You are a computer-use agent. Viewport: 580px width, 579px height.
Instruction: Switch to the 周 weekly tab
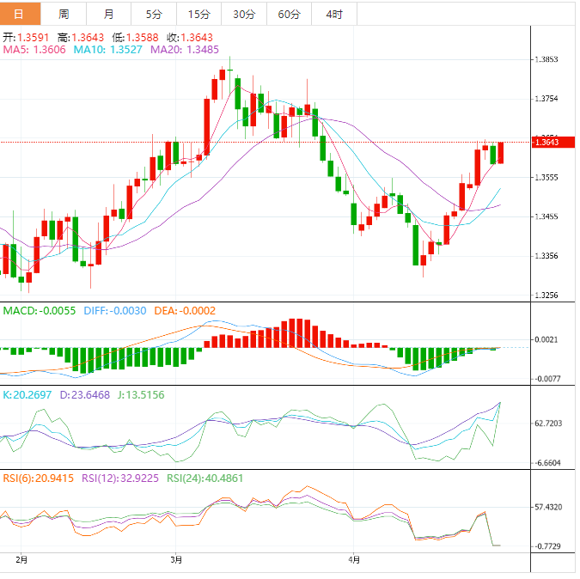pos(64,14)
